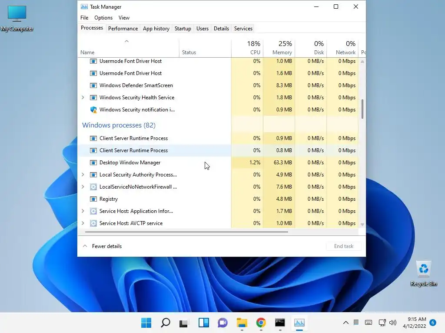
Task: Collapse view with Fewer details
Action: [x=102, y=246]
